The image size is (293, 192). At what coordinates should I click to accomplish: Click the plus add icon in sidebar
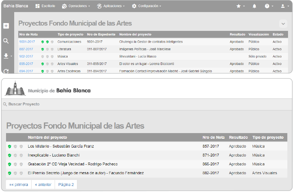6,26
